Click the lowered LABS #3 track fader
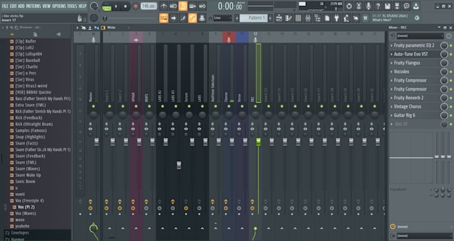This screenshot has height=241, width=454. (x=179, y=165)
